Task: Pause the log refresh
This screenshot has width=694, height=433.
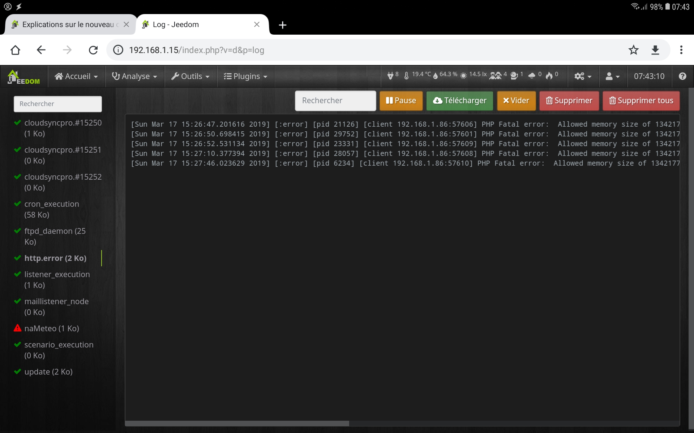Action: point(401,101)
